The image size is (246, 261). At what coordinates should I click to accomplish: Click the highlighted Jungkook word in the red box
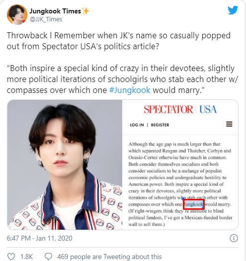[x=194, y=204]
